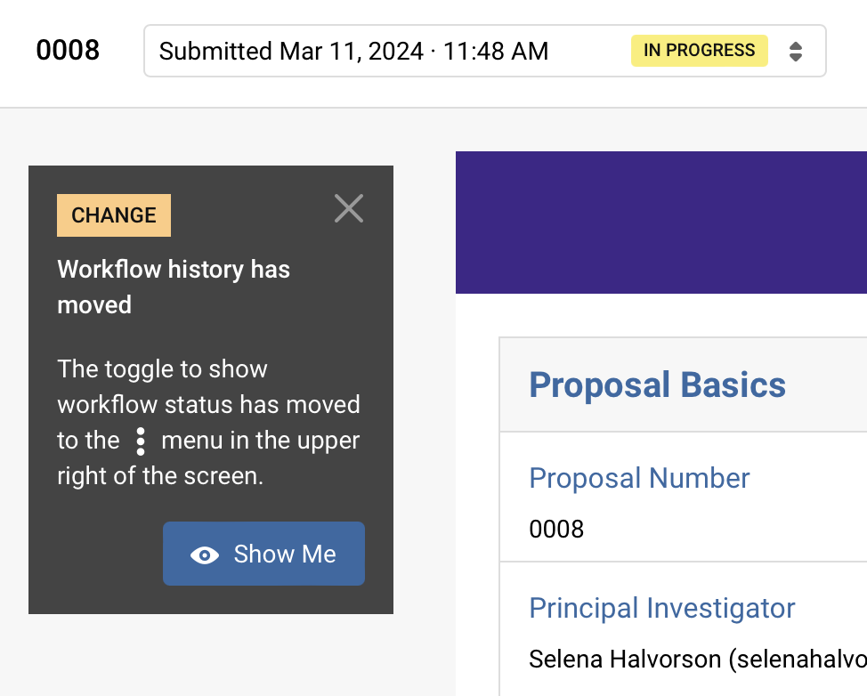Close the Workflow history change notice
The height and width of the screenshot is (696, 867).
(x=349, y=208)
